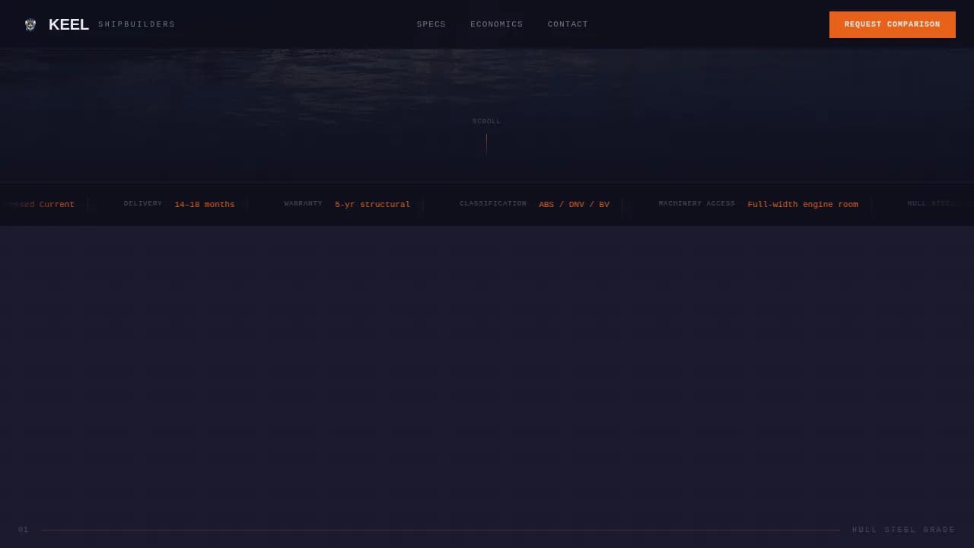Select the Full-width engine room value
Screen dimensions: 974x548
click(x=802, y=205)
